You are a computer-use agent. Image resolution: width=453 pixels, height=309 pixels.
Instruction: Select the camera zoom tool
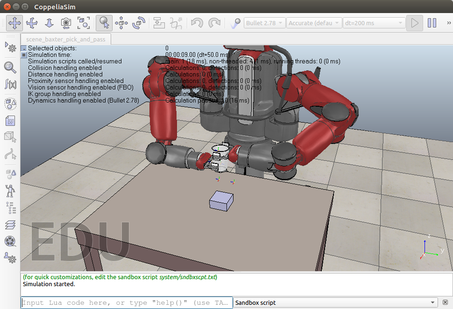point(48,23)
